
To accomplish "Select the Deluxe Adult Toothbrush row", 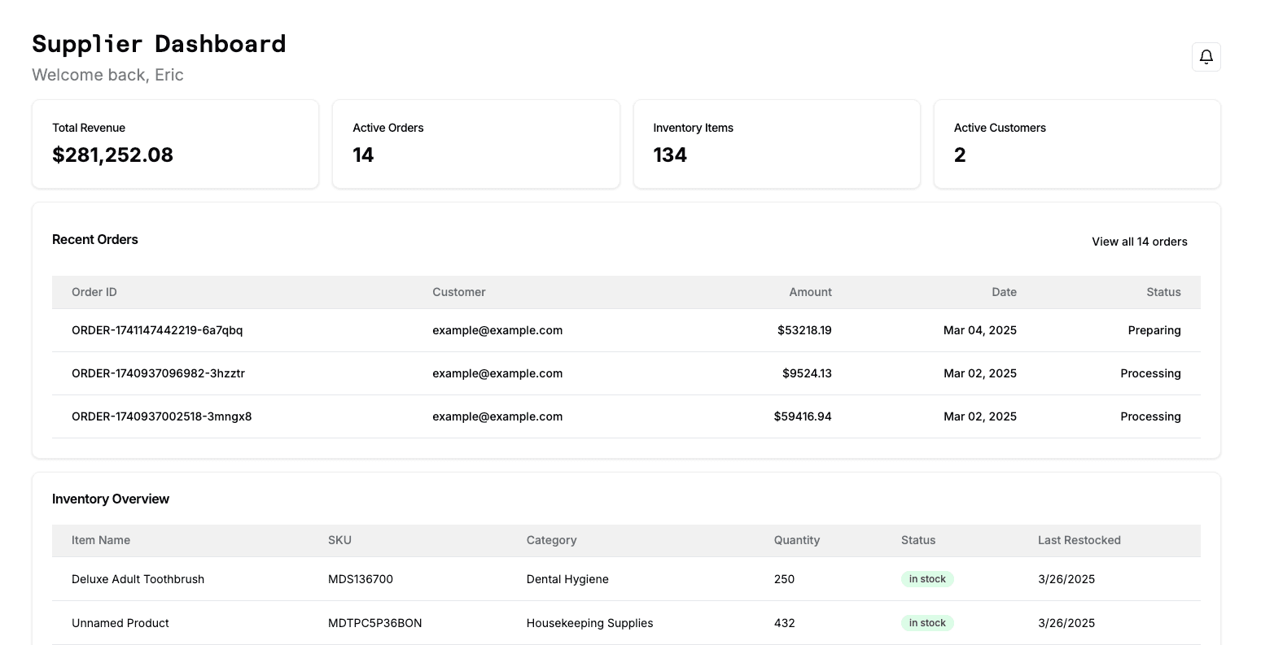I will (138, 578).
